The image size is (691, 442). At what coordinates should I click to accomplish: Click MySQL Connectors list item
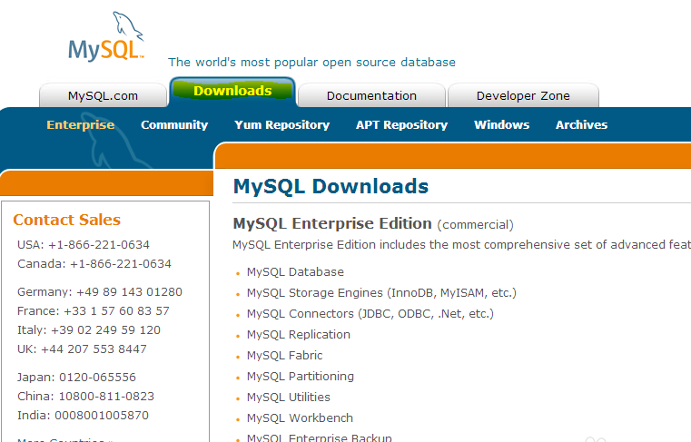(x=370, y=314)
